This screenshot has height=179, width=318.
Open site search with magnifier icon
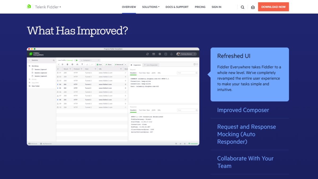point(242,7)
